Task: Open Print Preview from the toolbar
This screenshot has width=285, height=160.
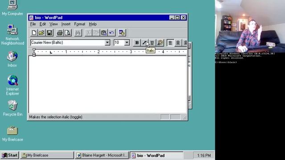Action: 67,33
